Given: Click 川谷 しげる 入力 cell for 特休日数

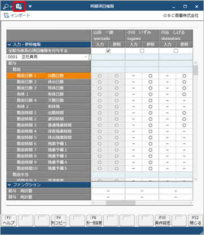Looking at the screenshot, I should pyautogui.click(x=167, y=88).
